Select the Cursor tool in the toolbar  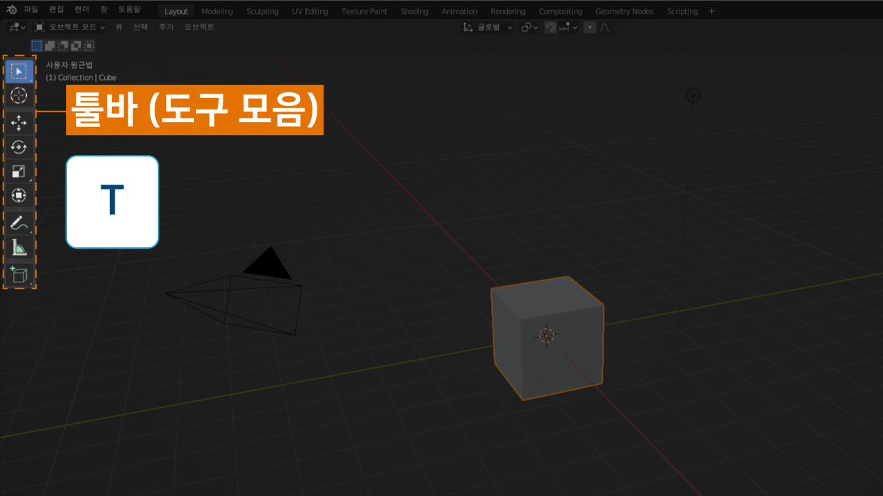(19, 96)
